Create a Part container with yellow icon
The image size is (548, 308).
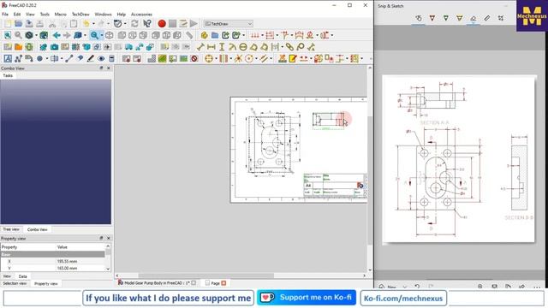tap(204, 35)
